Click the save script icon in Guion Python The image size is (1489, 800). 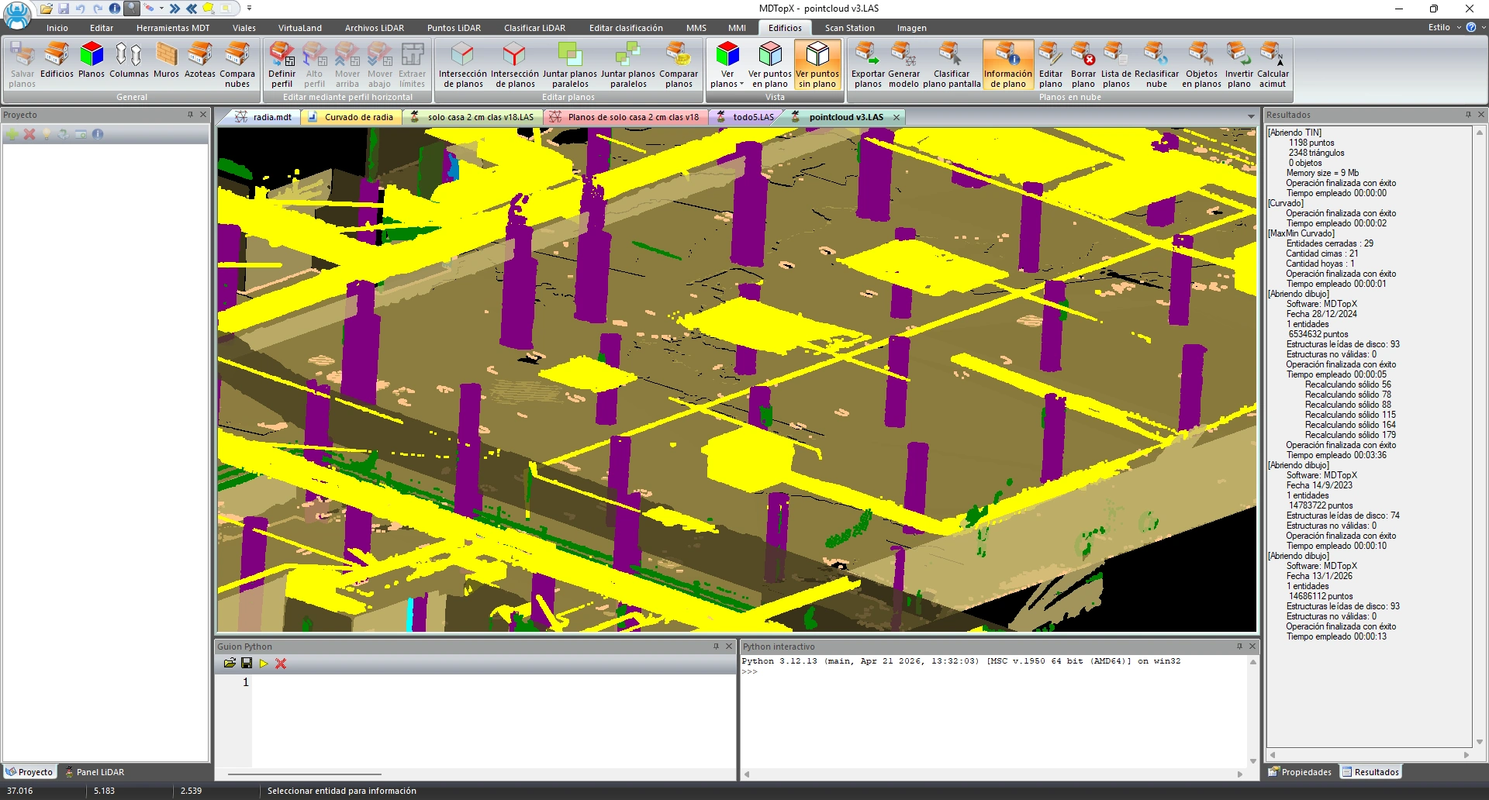tap(247, 663)
